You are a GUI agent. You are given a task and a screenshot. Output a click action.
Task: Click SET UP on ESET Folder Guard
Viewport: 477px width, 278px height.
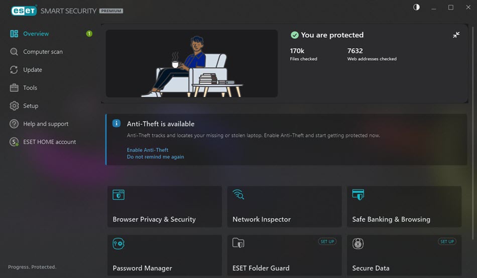[x=327, y=241]
